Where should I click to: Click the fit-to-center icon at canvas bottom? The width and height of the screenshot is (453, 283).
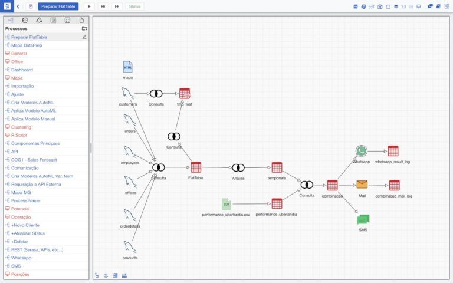(x=106, y=275)
